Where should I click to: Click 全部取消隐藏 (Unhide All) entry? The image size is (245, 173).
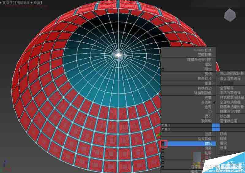[x=230, y=102]
